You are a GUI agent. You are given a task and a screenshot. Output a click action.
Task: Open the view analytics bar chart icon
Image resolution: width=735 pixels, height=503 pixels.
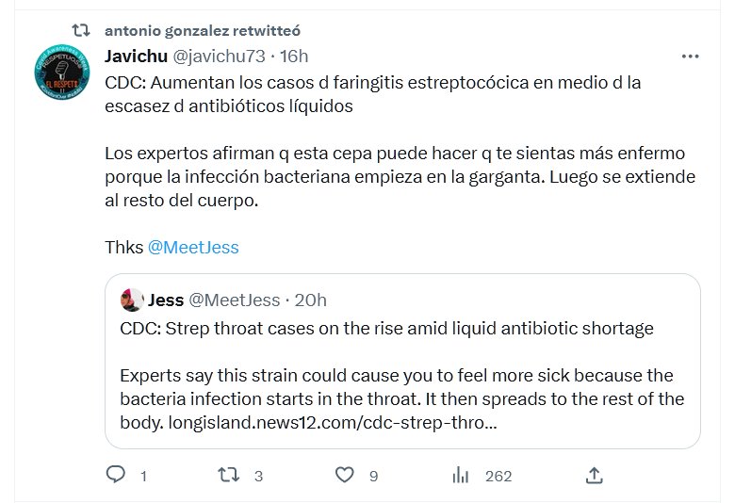coord(461,476)
